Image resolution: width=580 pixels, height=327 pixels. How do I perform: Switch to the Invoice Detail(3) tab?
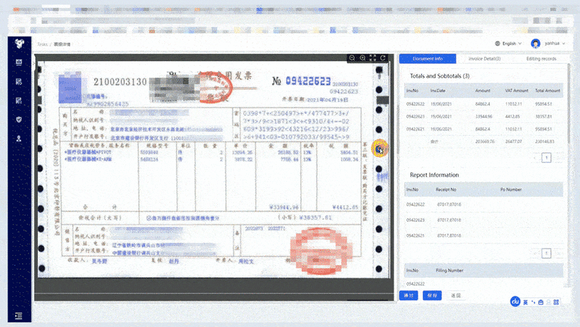pos(484,59)
